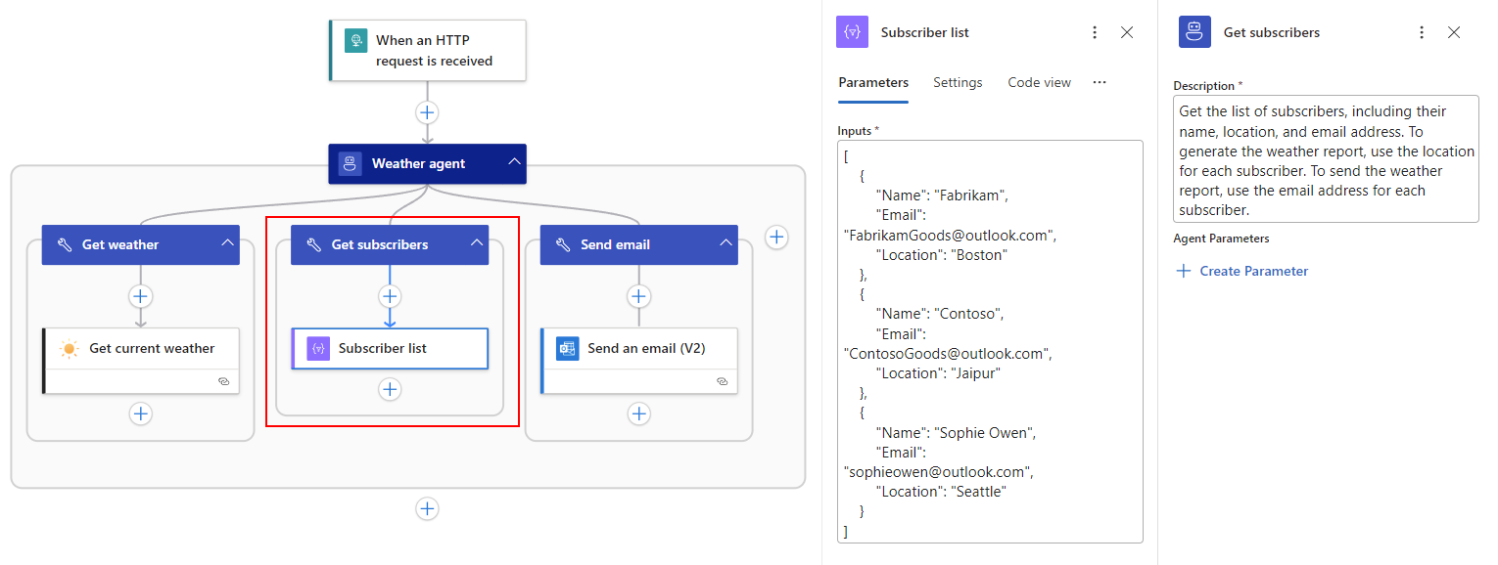The height and width of the screenshot is (565, 1498).
Task: Add a step below the HTTP trigger
Action: pos(427,112)
